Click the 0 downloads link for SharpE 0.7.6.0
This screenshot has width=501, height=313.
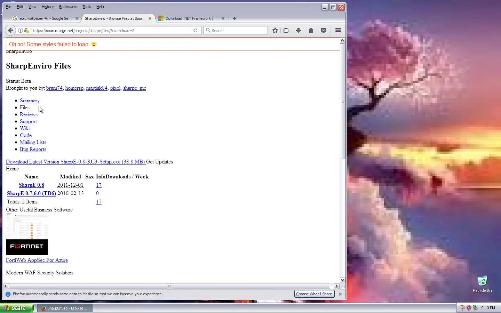point(97,193)
